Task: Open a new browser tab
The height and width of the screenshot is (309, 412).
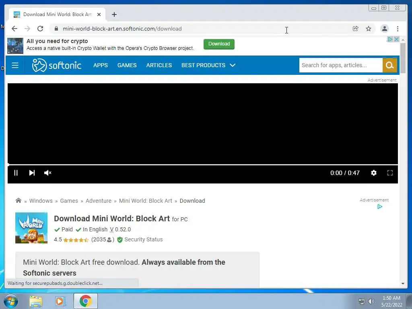Action: click(x=114, y=14)
